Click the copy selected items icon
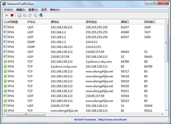This screenshot has width=171, height=124. coord(25,15)
